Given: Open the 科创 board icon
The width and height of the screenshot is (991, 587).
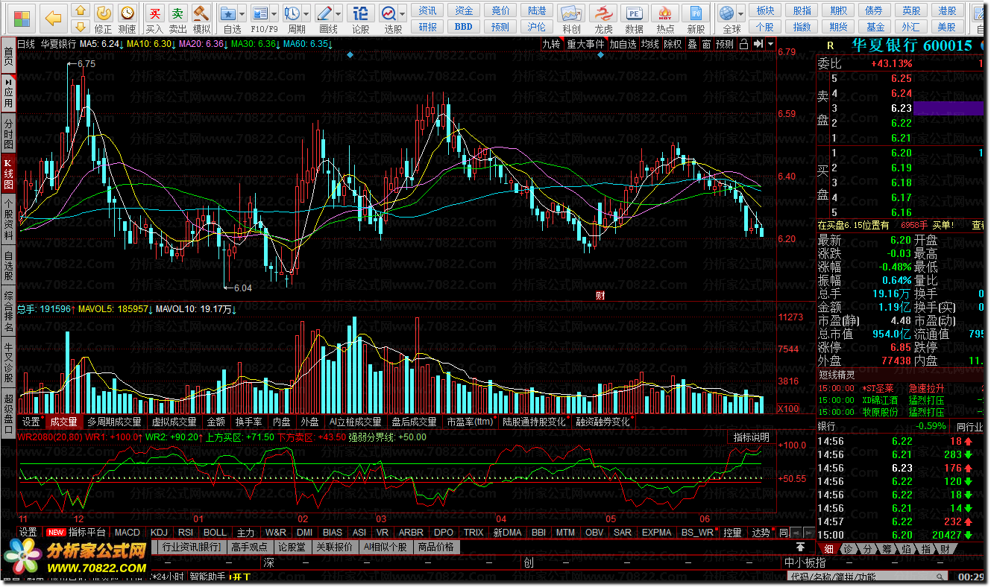Looking at the screenshot, I should 572,18.
